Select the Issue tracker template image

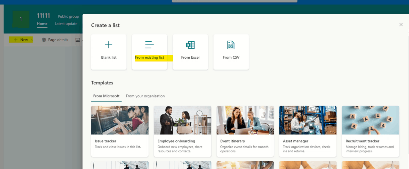click(x=120, y=120)
